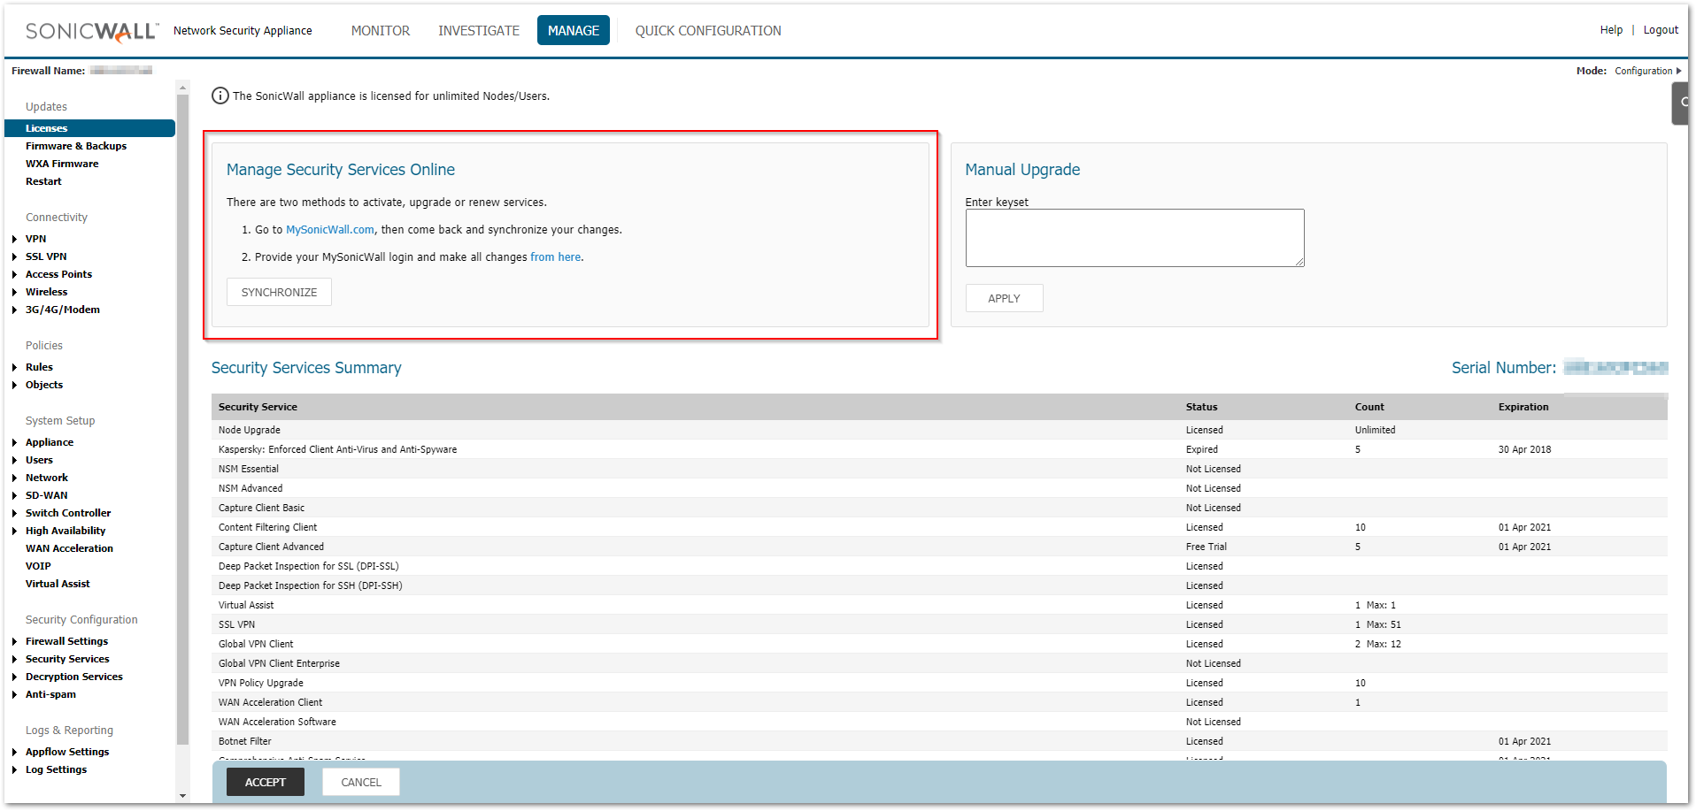Open Firmware & Backups page
The image size is (1696, 811).
click(76, 146)
